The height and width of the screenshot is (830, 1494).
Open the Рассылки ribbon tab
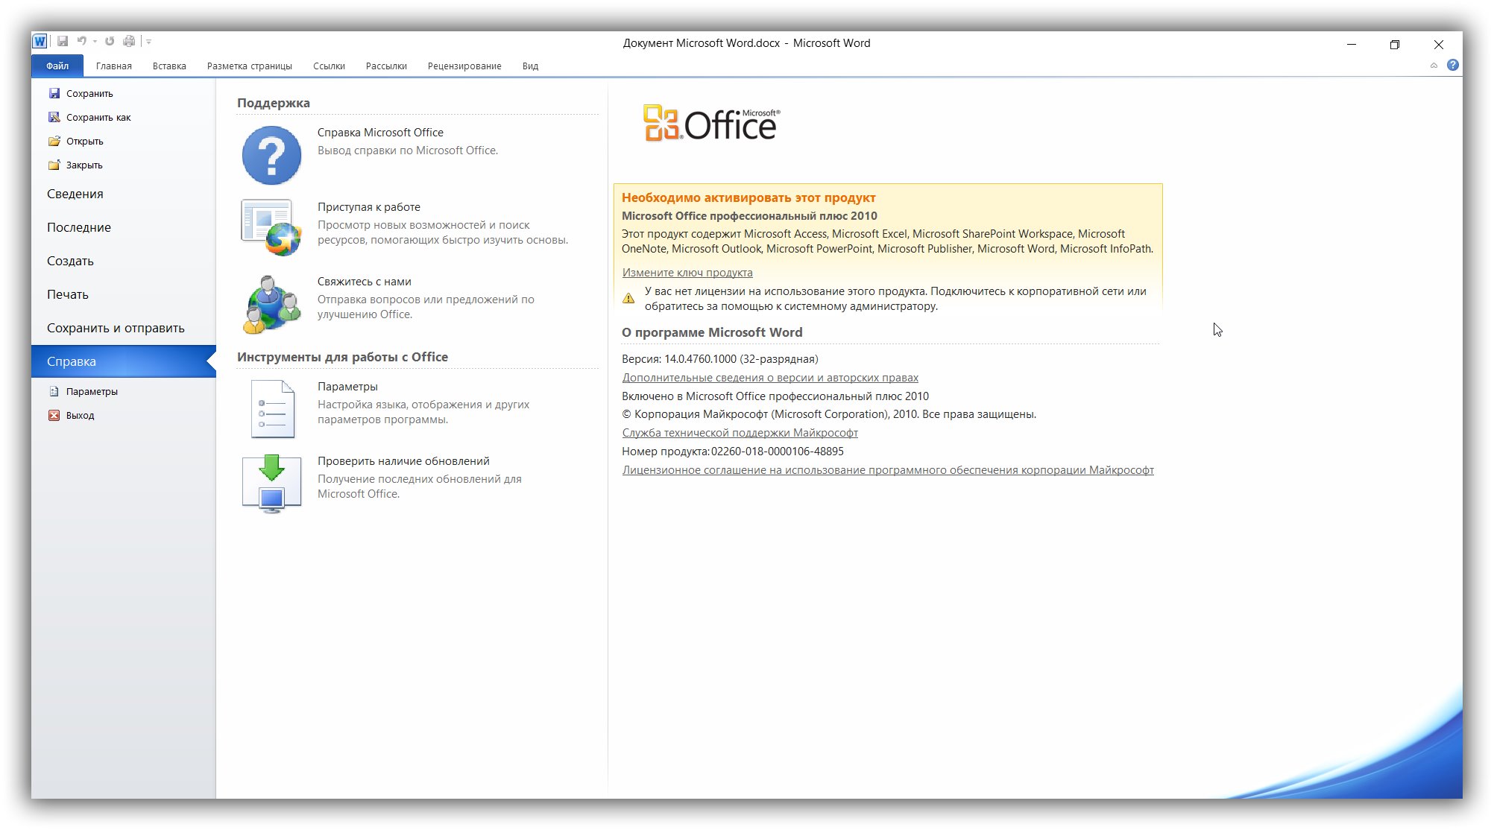[x=386, y=66]
